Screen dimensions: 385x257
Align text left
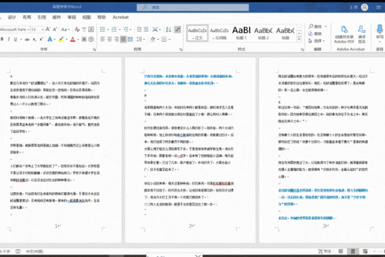[x=103, y=39]
